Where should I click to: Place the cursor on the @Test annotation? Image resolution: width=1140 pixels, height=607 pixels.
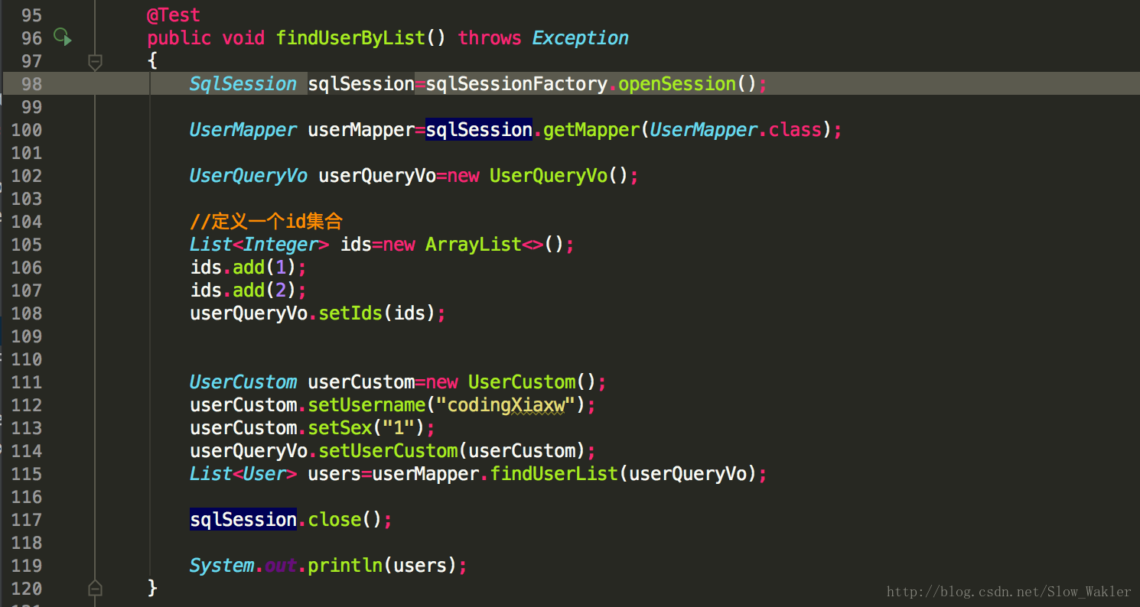point(174,15)
